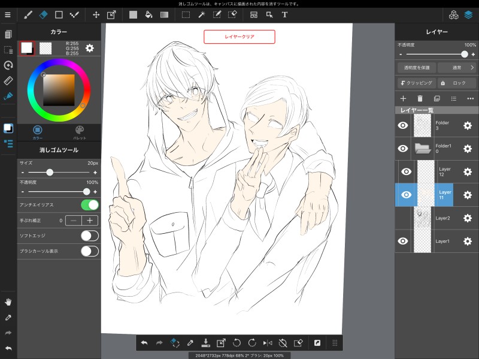
Task: Select the eyedropper in left sidebar
Action: [8, 318]
